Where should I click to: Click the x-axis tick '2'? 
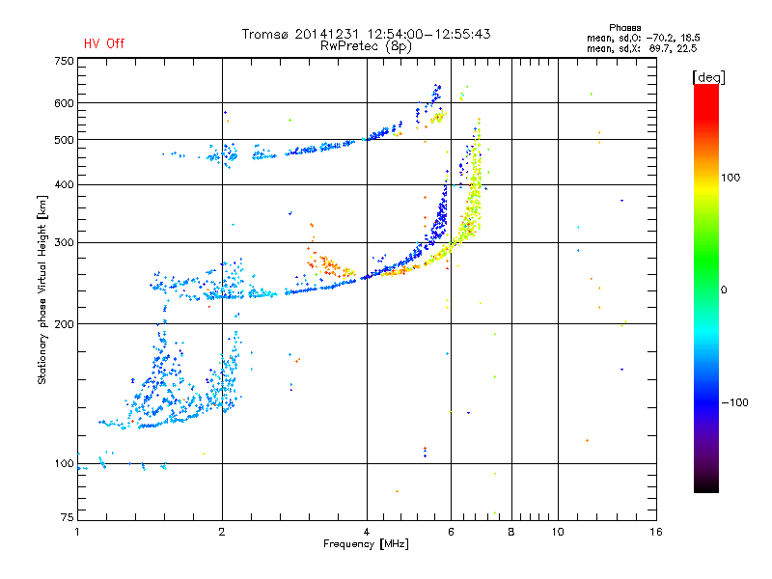pos(222,532)
